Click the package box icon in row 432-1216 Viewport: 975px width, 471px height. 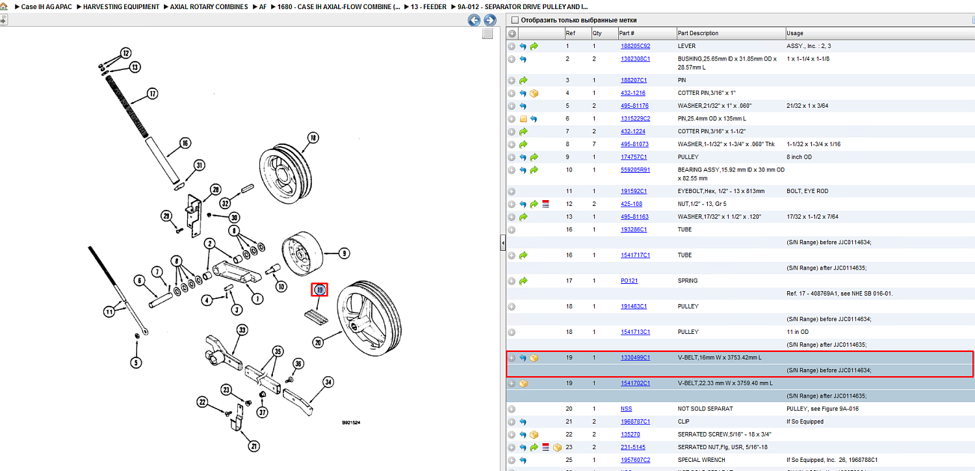[x=534, y=93]
